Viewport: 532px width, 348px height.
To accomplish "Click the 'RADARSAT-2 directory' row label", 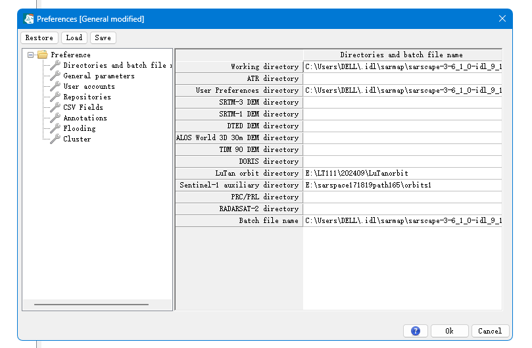I will pos(239,209).
